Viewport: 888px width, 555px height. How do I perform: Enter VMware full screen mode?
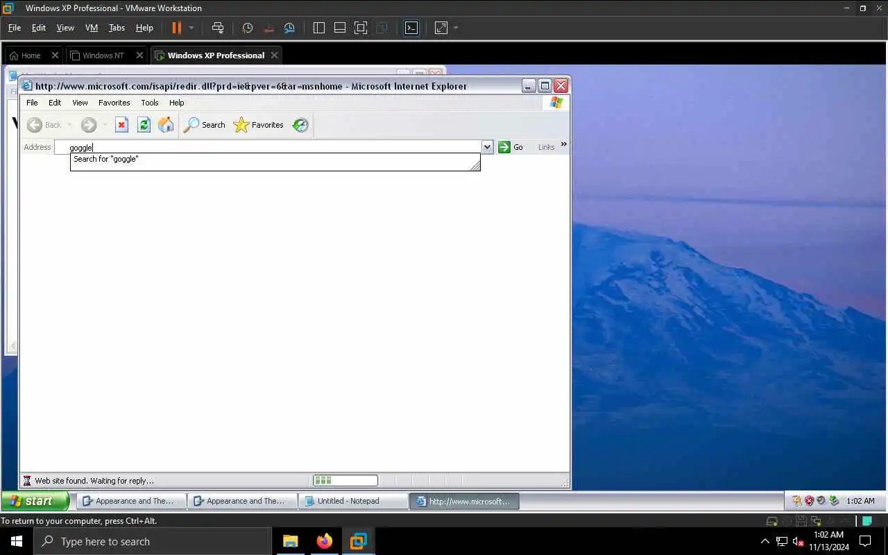coord(361,28)
